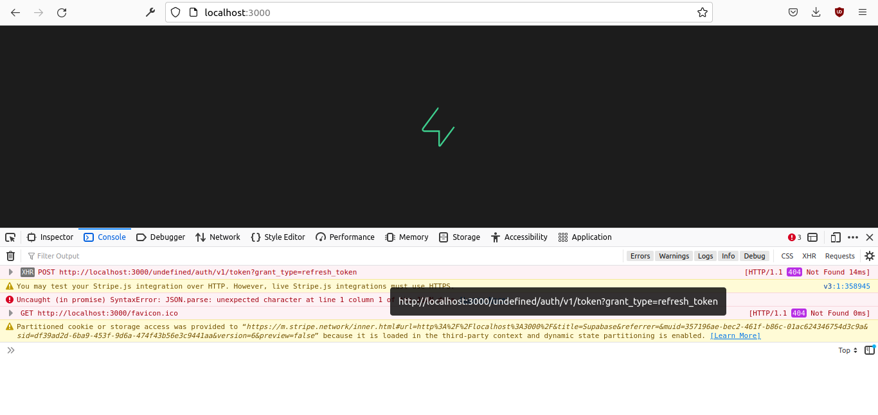Click the POST refresh_token request URL

click(x=208, y=273)
